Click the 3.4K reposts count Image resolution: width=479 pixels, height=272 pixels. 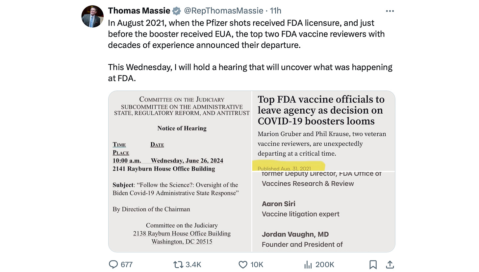coord(193,264)
